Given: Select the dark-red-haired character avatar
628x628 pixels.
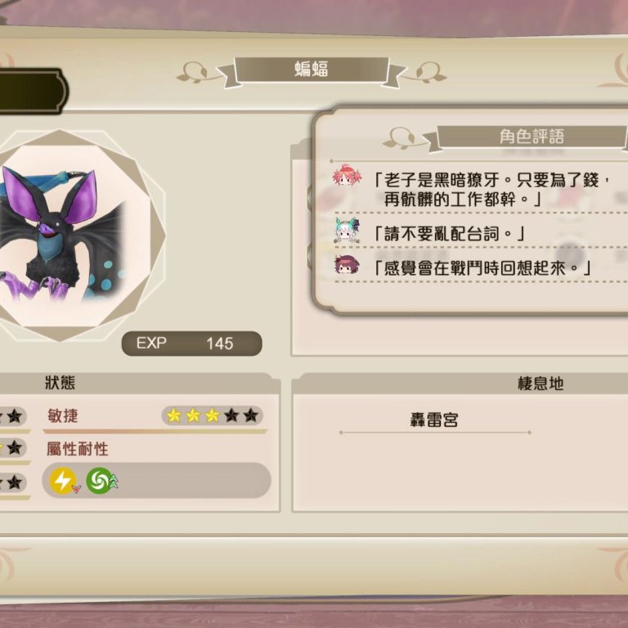Looking at the screenshot, I should click(347, 265).
